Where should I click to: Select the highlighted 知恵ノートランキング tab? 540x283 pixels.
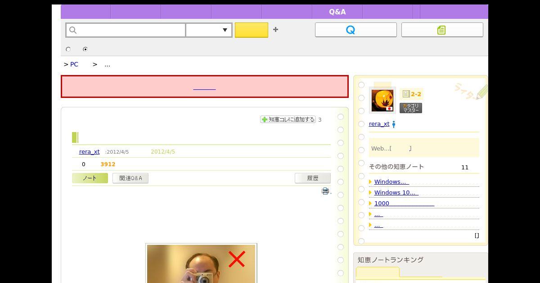click(x=378, y=273)
